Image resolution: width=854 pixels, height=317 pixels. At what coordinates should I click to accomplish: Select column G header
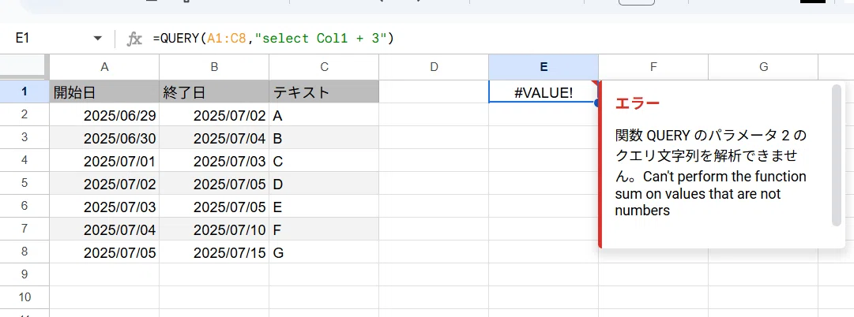(763, 67)
